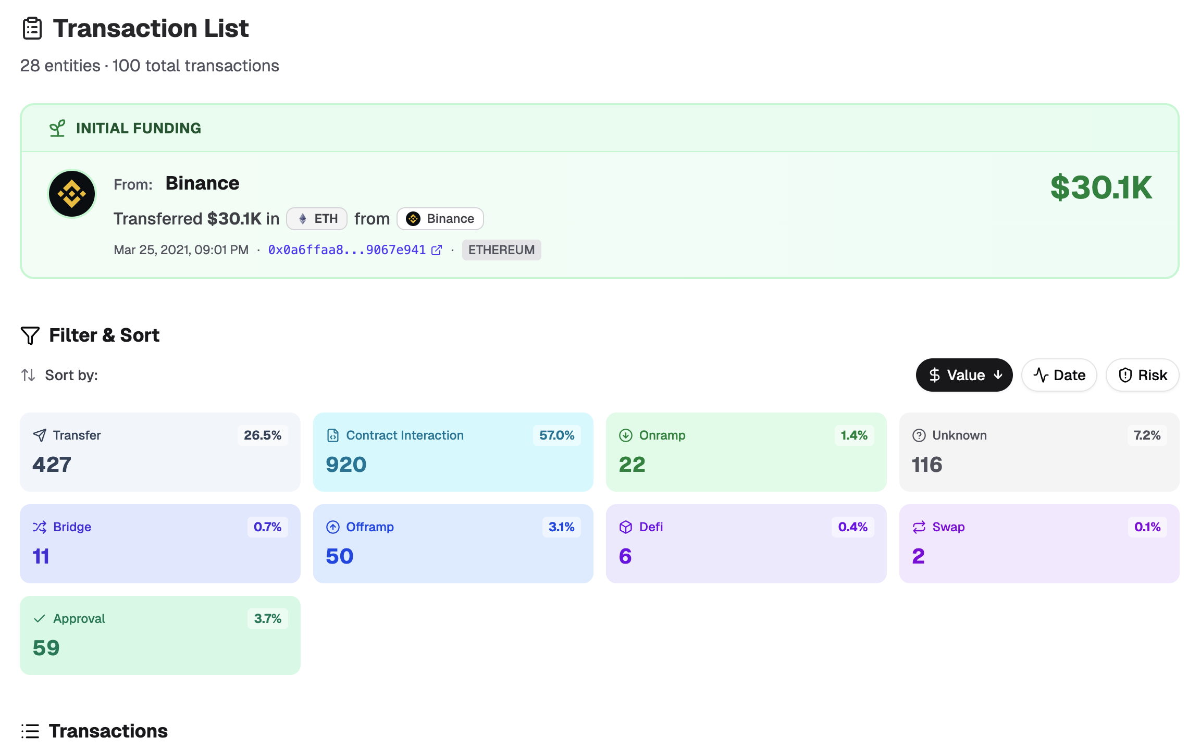Click the Bridge shuffle icon

click(x=40, y=527)
